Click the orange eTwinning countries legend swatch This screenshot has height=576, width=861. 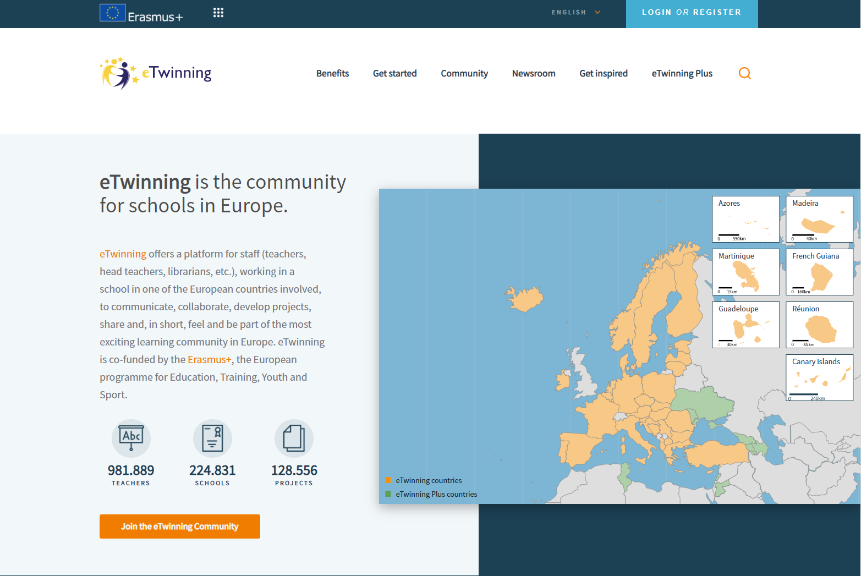[388, 480]
